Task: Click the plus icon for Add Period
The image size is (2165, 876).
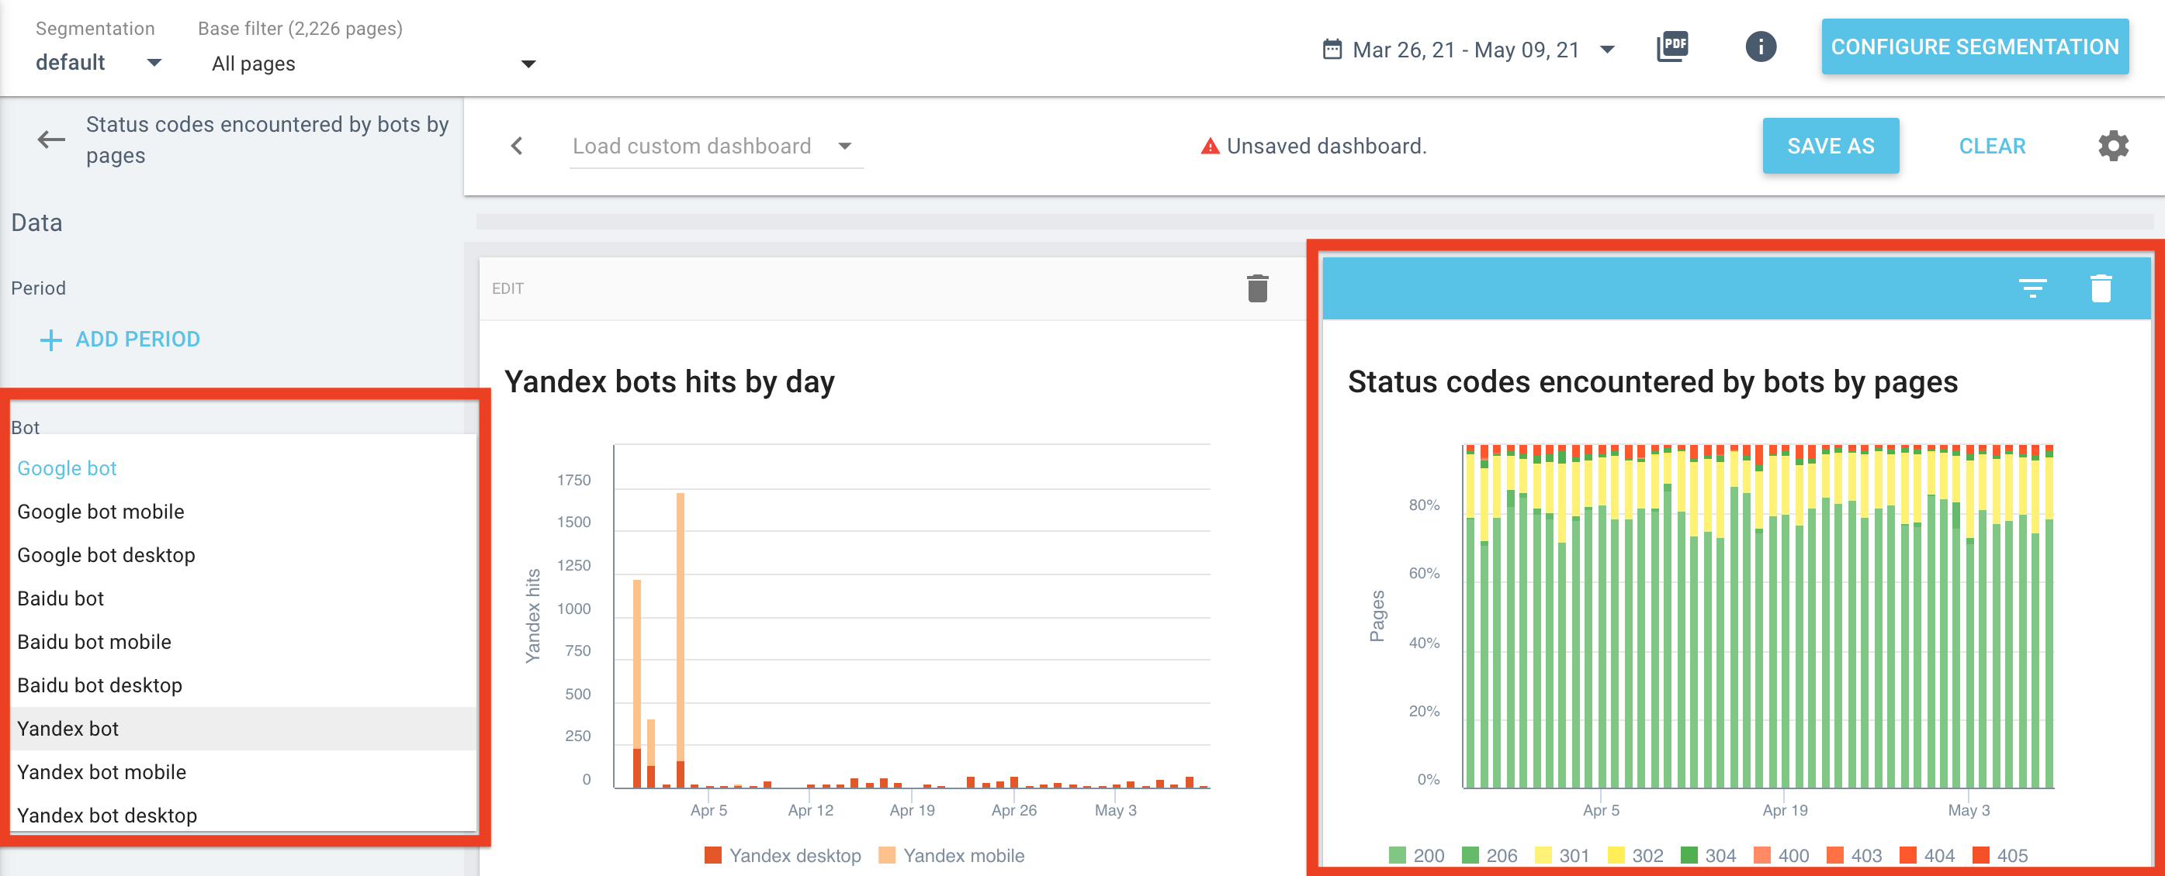Action: coord(50,340)
